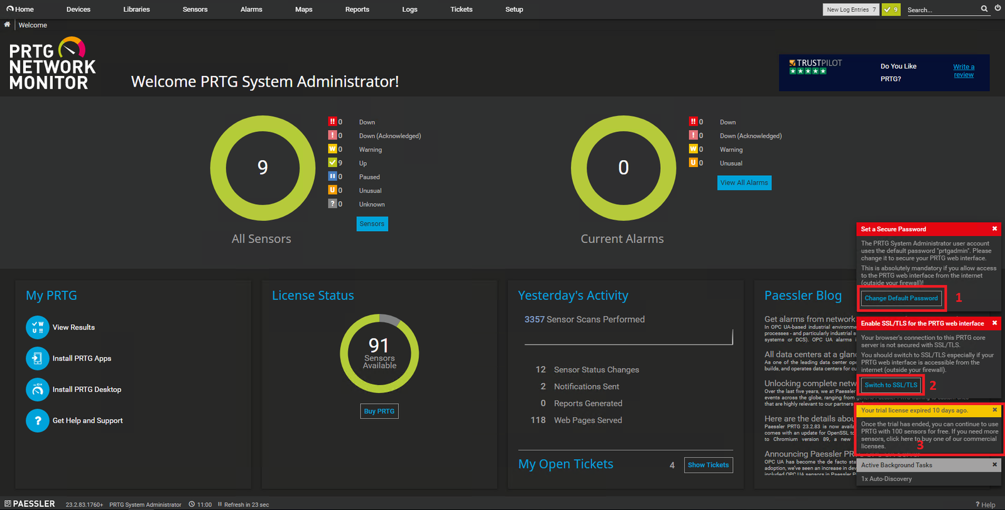
Task: Click the Unusual status icon under All Sensors
Action: 332,190
